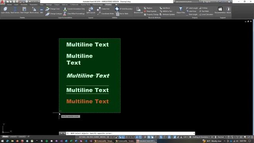Open the Mostly clear weather widget
The image size is (254, 143).
point(212,141)
